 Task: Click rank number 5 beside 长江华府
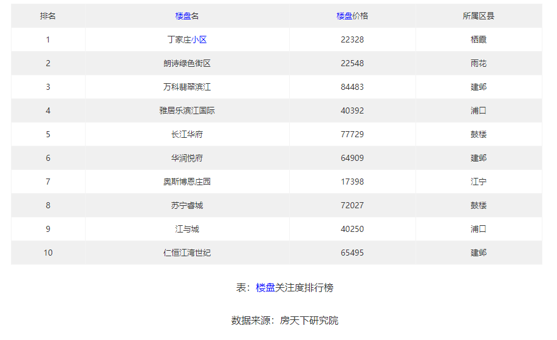pyautogui.click(x=48, y=135)
